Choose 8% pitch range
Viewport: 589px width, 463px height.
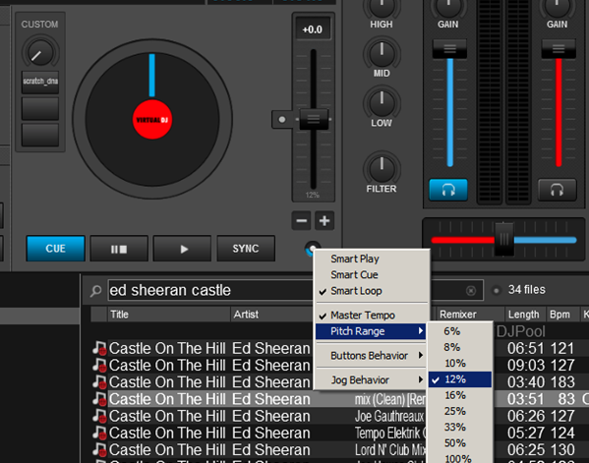(x=460, y=347)
